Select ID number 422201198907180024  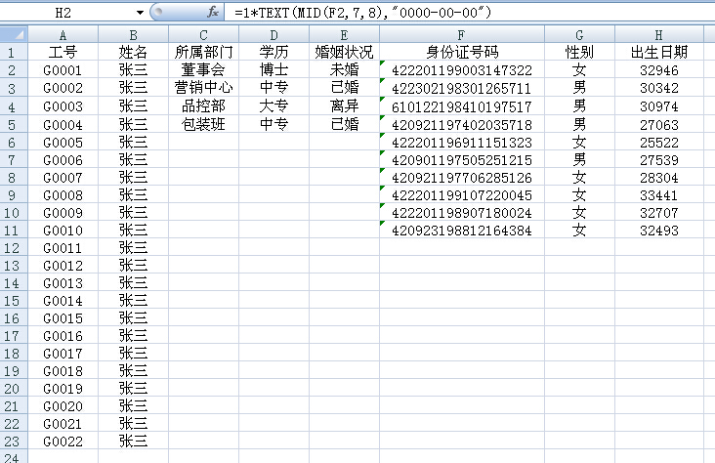coord(461,213)
